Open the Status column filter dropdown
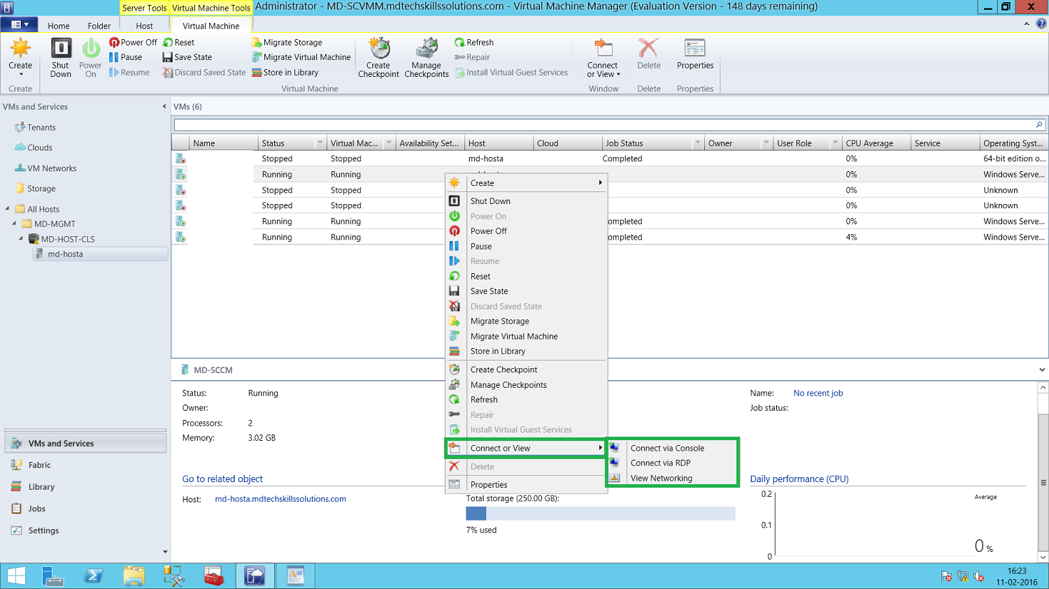Screen dimensions: 1049x589 [320, 143]
